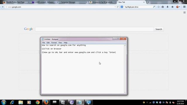Image resolution: width=187 pixels, height=105 pixels.
Task: Open the media player taskbar icon
Action: [29, 102]
